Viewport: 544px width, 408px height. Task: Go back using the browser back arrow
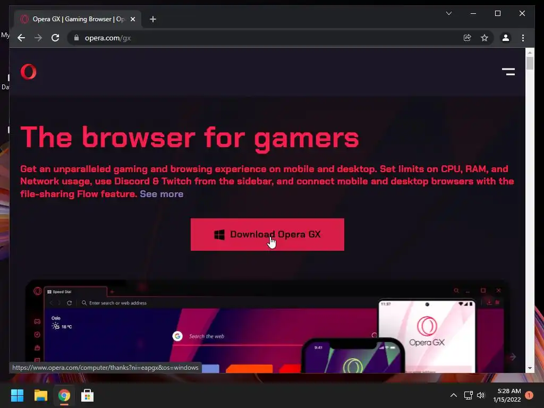click(21, 38)
